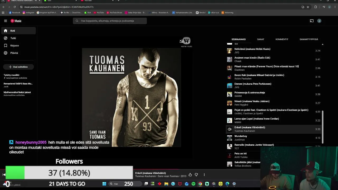Image resolution: width=338 pixels, height=190 pixels.
Task: Open Chrome media controls
Action: pyautogui.click(x=324, y=7)
